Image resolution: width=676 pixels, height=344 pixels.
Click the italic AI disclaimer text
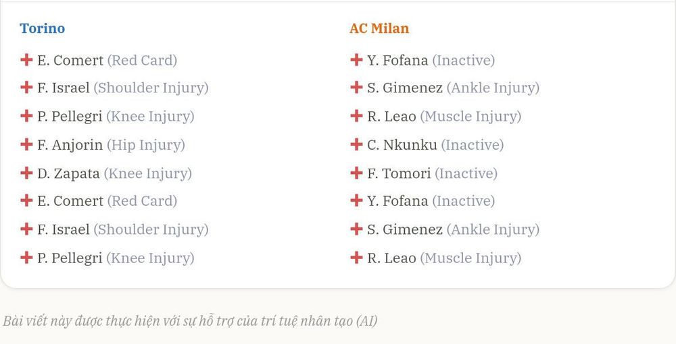(190, 321)
